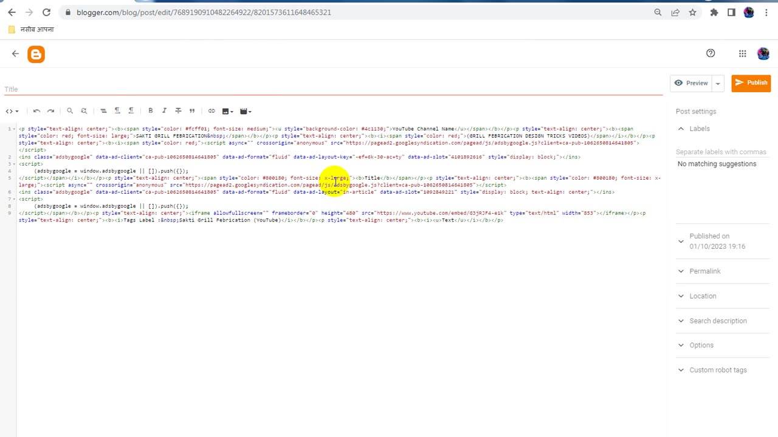The height and width of the screenshot is (437, 778).
Task: Open the browser extensions puzzle icon
Action: 714,12
